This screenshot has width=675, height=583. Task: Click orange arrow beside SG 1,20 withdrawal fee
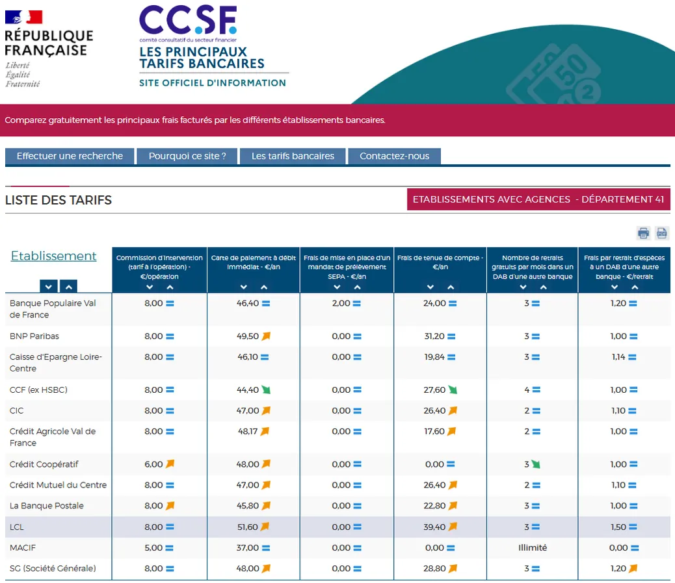click(633, 569)
